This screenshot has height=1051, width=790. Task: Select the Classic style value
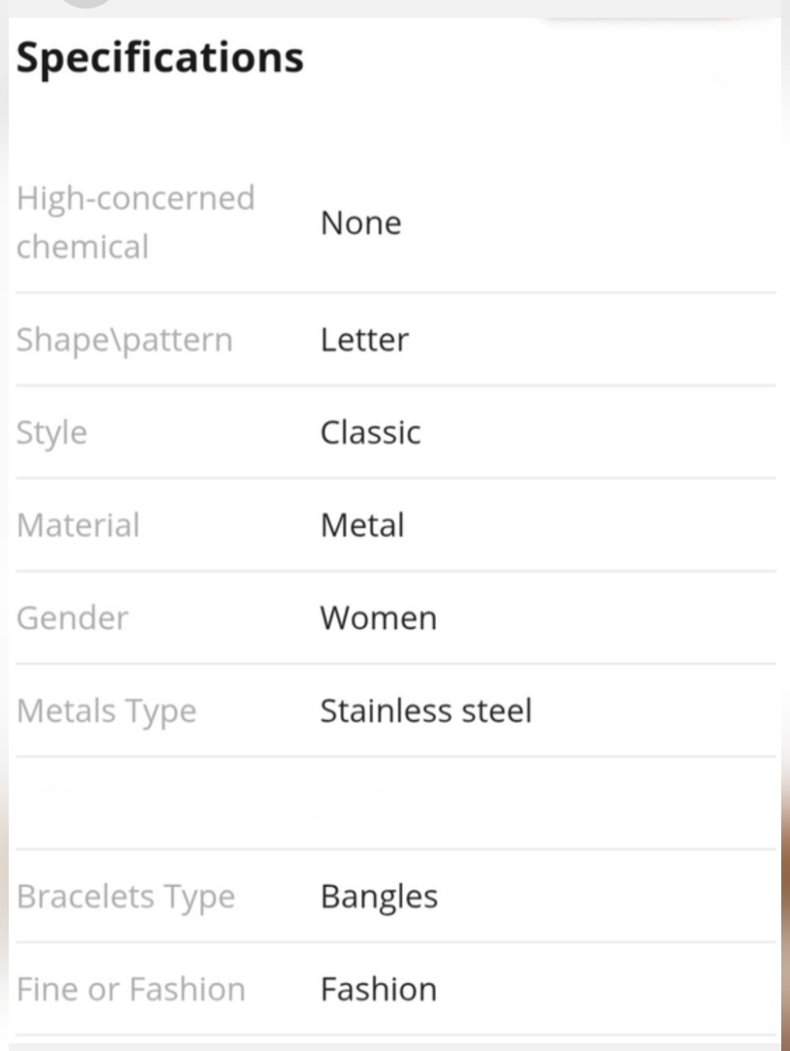[371, 432]
